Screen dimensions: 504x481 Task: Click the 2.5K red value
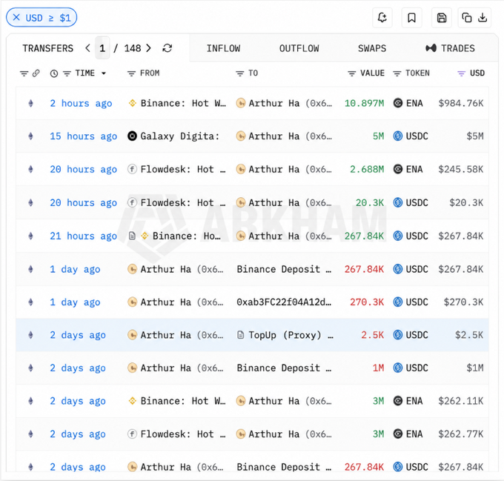point(372,335)
